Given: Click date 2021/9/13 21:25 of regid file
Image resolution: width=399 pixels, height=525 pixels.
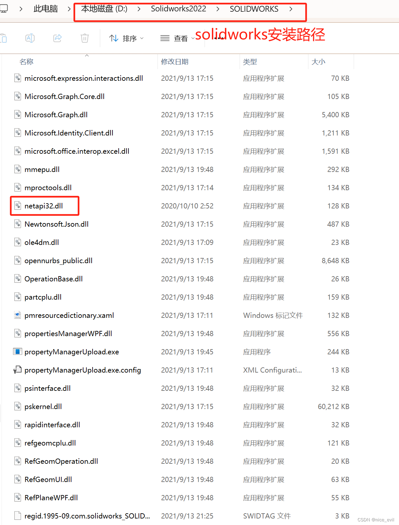Looking at the screenshot, I should (187, 516).
